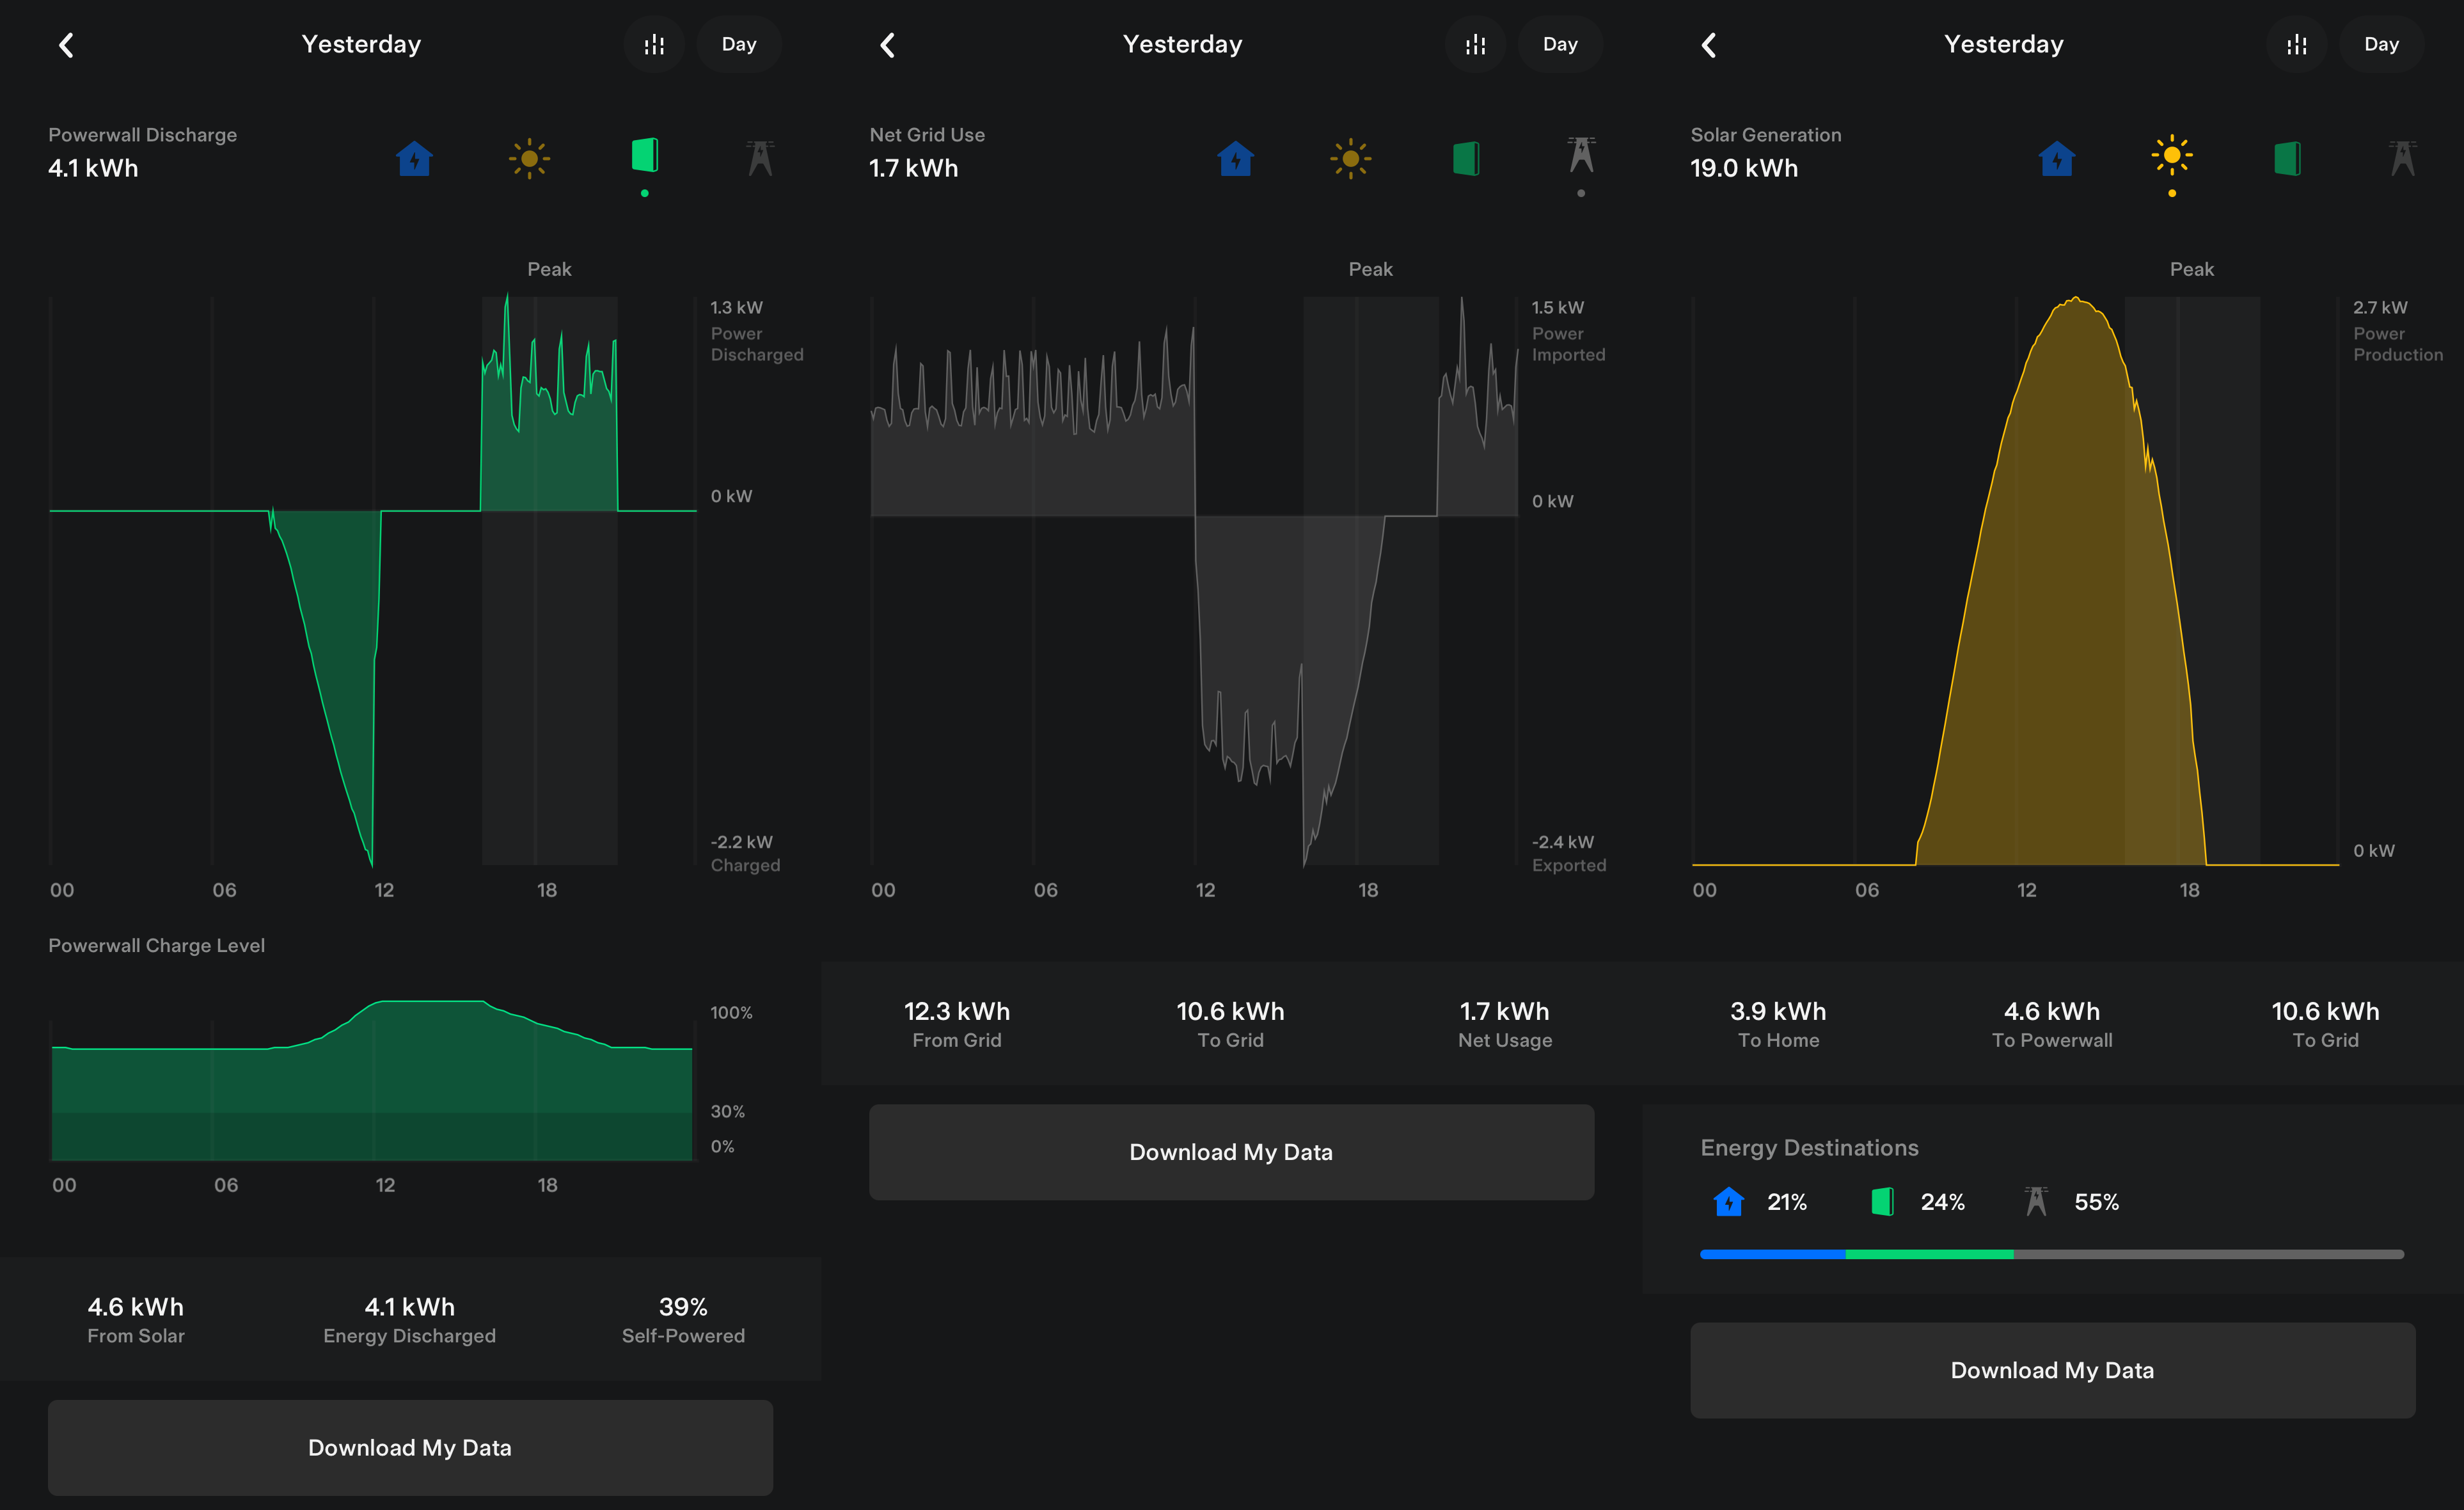Click the Powerwall Charge Level label
2464x1510 pixels.
[x=156, y=946]
